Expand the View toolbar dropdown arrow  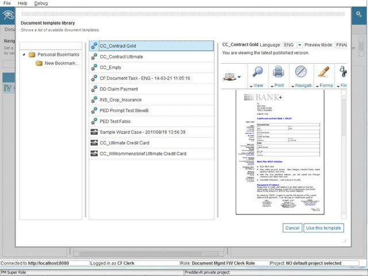[252, 86]
